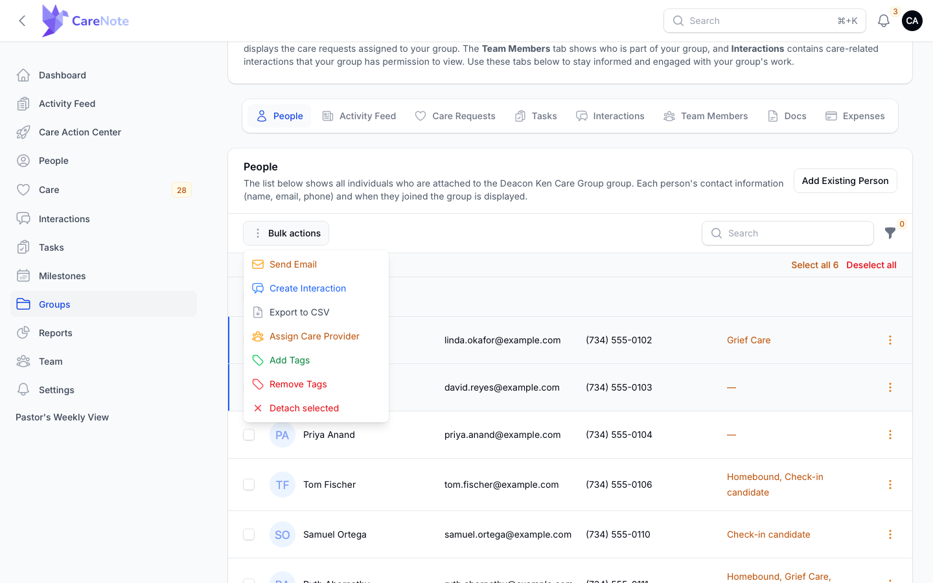Screen dimensions: 933x583
Task: Click the Detach selected X icon
Action: point(258,408)
